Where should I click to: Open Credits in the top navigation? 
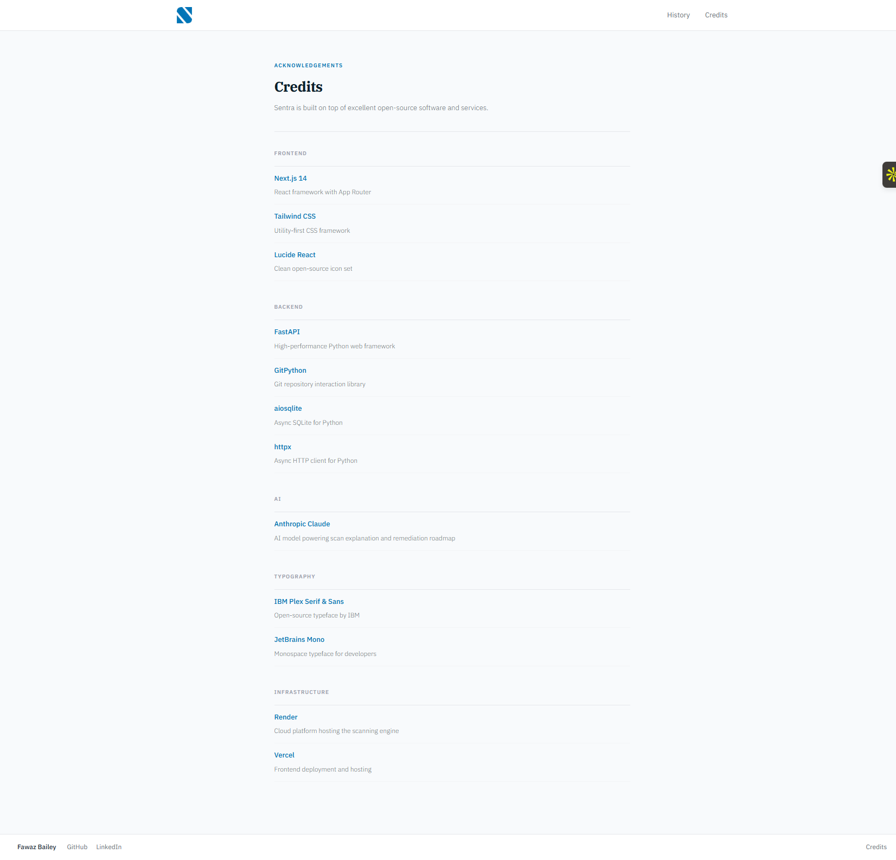click(716, 15)
